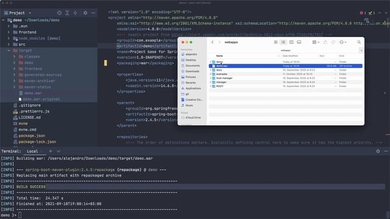
Task: Select demo.war.original file
Action: pyautogui.click(x=39, y=99)
